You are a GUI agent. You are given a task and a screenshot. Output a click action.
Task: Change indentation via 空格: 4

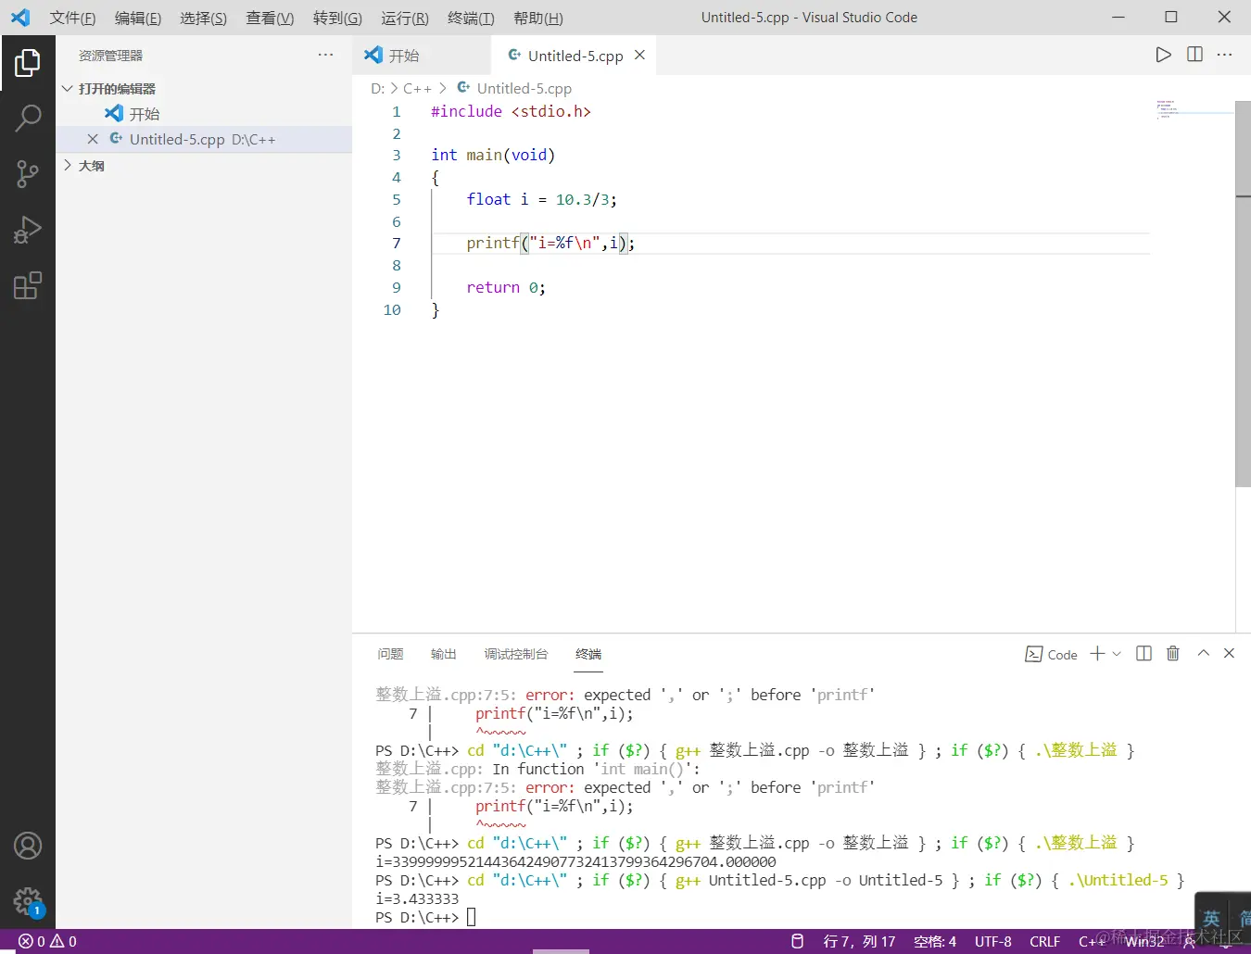[935, 941]
